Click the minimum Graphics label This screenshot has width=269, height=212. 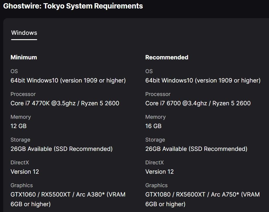tap(22, 185)
